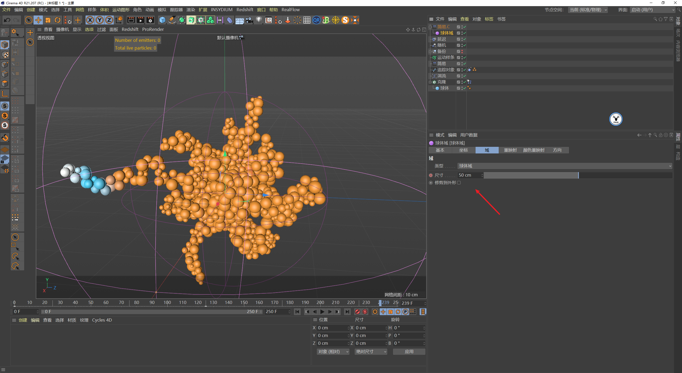Switch to the 基本 tab

click(x=440, y=150)
